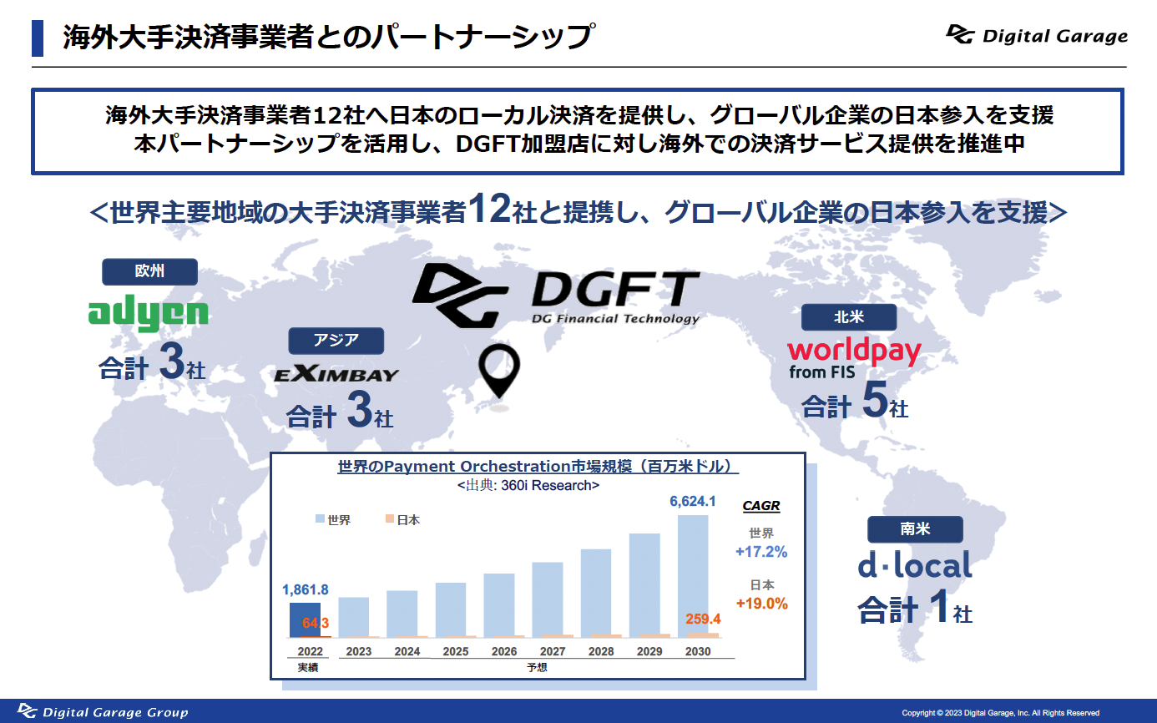The width and height of the screenshot is (1157, 723).
Task: Click the 2030 world bar in chart
Action: coord(693,576)
